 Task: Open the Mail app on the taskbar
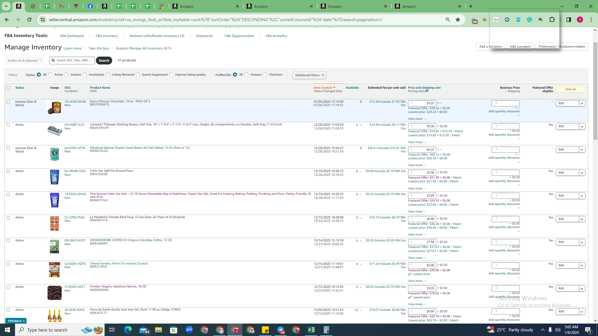coord(144,330)
